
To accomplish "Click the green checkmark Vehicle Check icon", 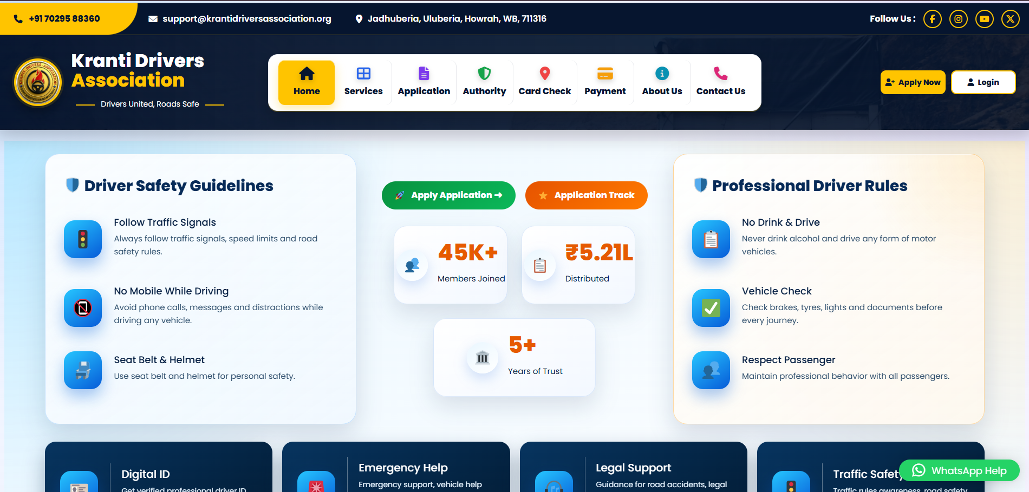I will click(711, 308).
